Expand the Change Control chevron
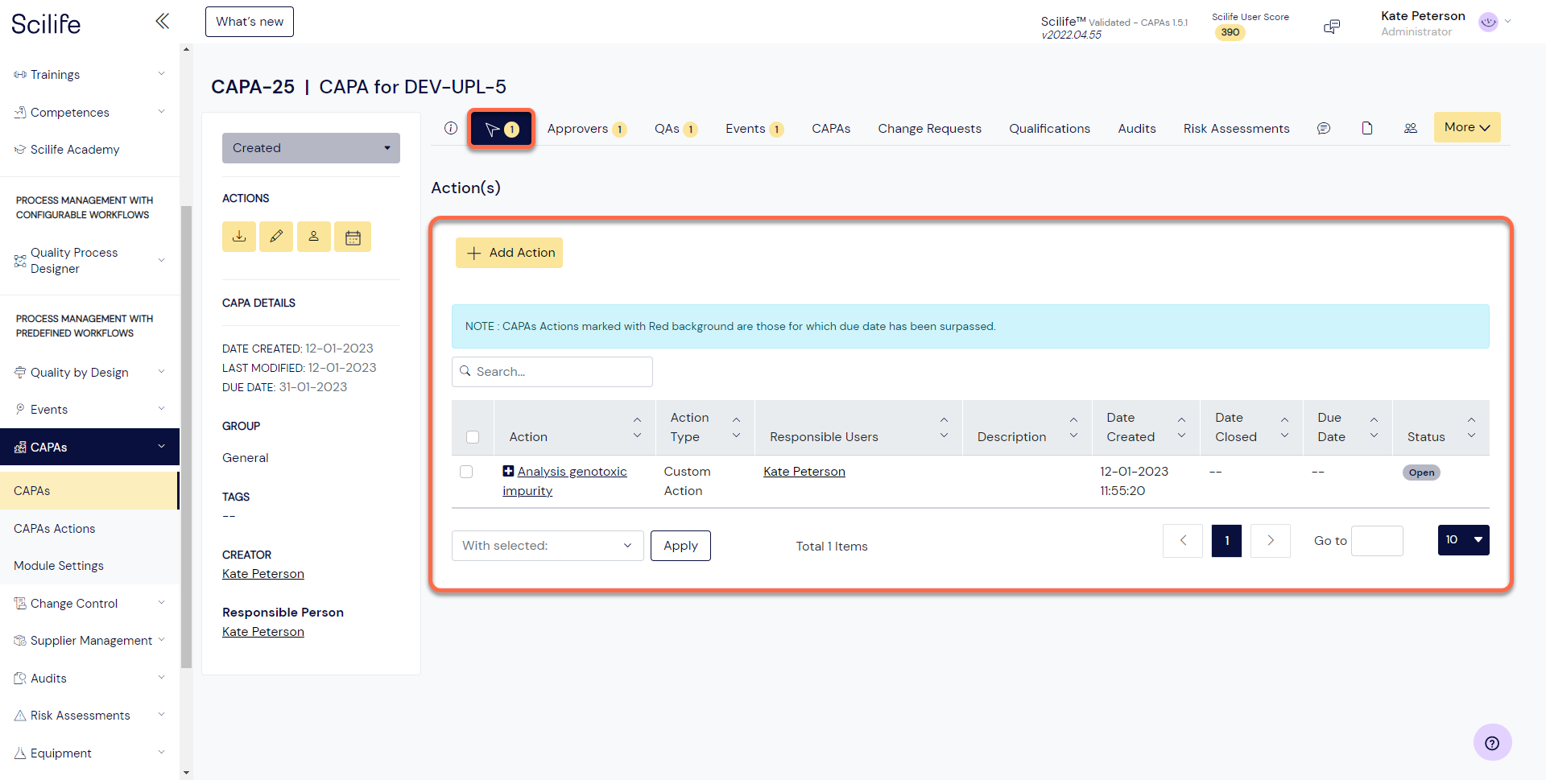Viewport: 1546px width, 780px height. click(x=161, y=603)
